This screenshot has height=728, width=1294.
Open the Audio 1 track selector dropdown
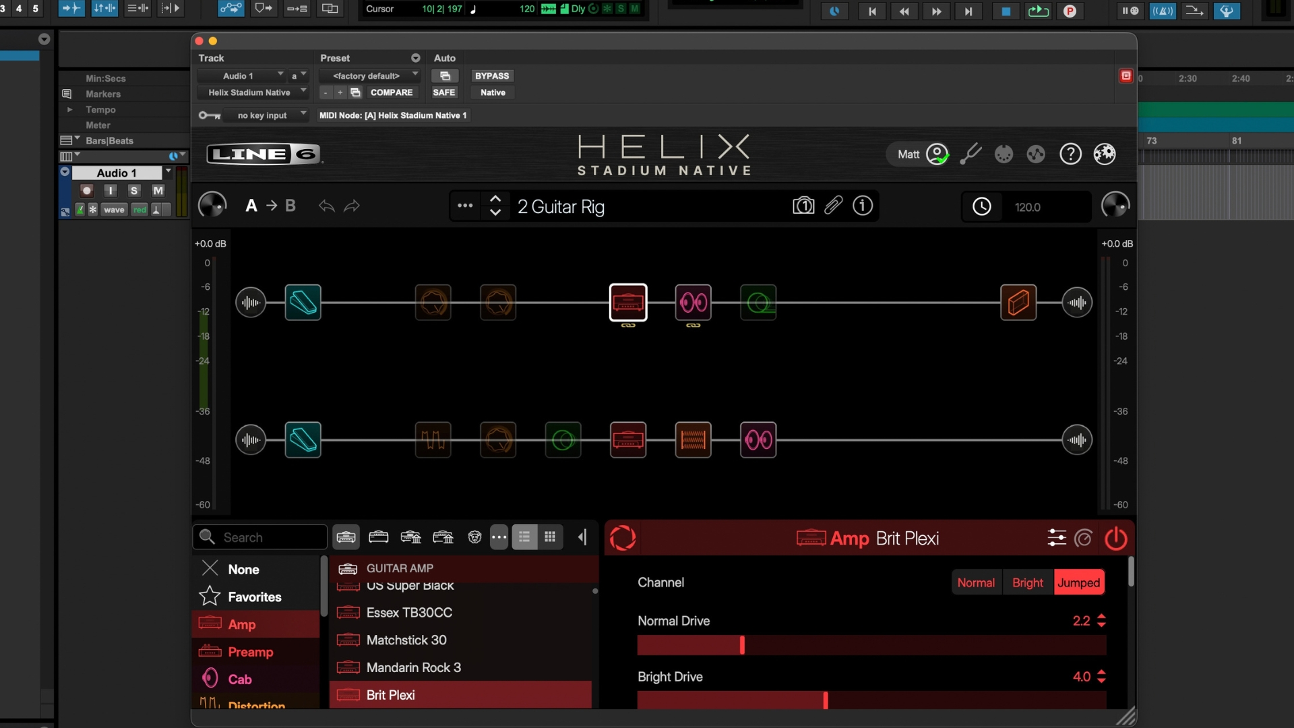[x=243, y=75]
